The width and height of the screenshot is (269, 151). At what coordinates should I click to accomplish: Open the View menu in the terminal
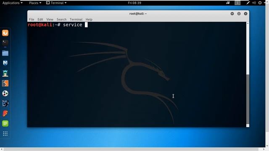(x=50, y=19)
